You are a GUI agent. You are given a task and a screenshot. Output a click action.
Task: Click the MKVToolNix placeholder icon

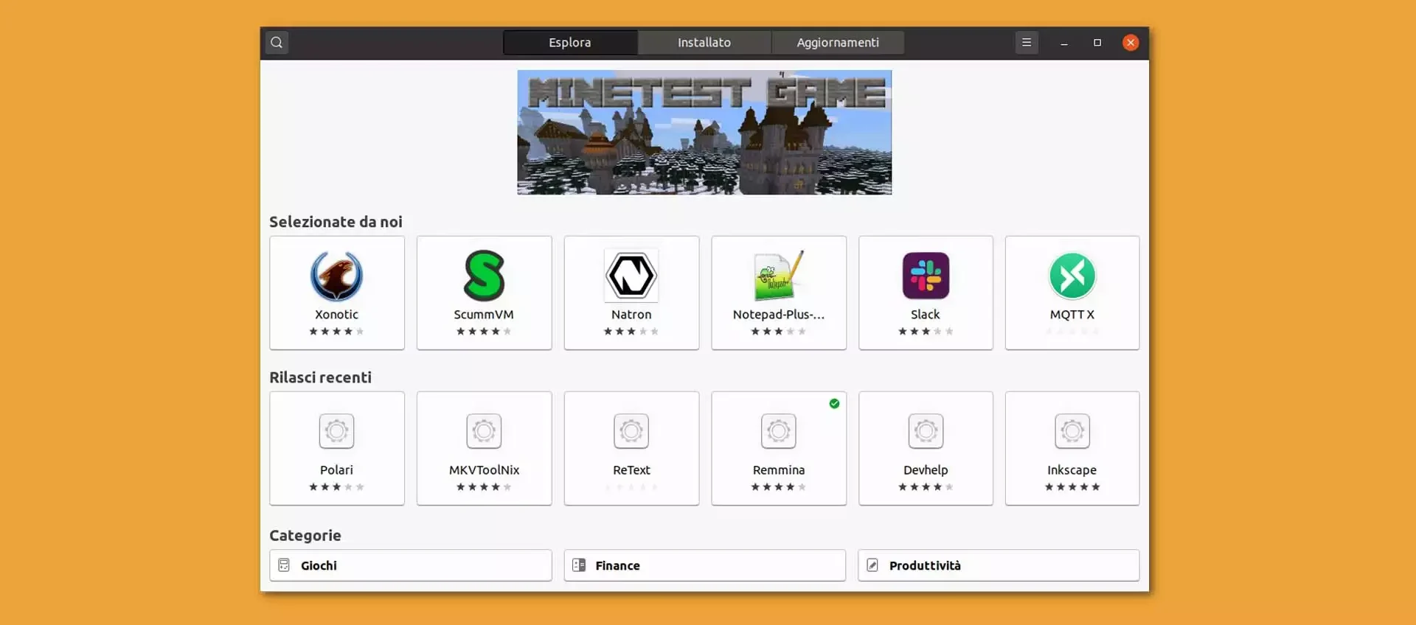[484, 431]
